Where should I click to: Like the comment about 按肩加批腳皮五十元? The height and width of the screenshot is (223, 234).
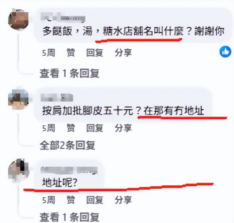click(71, 128)
